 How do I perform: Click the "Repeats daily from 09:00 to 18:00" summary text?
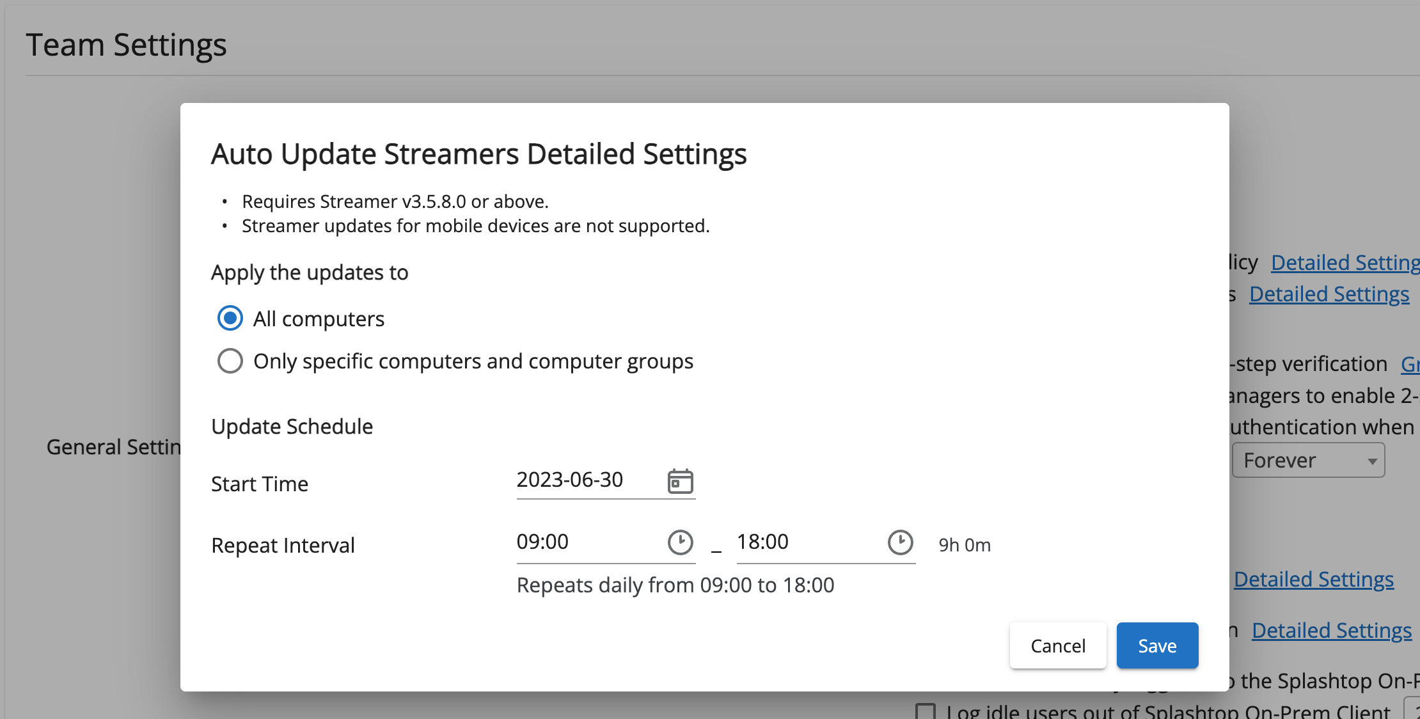click(675, 585)
